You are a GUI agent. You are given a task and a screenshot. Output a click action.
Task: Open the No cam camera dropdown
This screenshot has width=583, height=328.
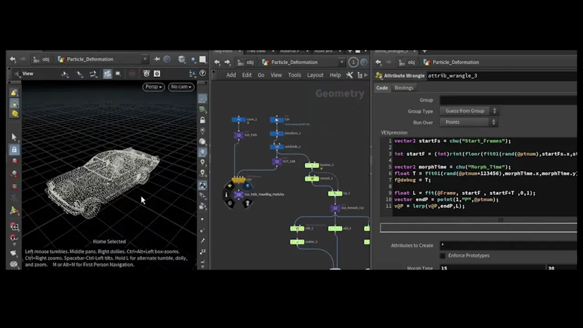180,87
